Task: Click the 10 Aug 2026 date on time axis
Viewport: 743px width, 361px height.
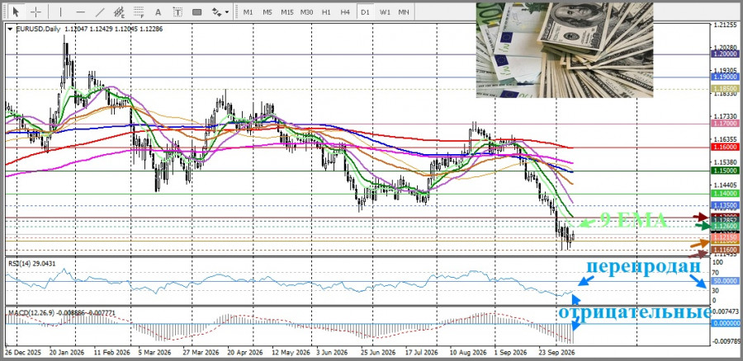Action: [x=468, y=353]
